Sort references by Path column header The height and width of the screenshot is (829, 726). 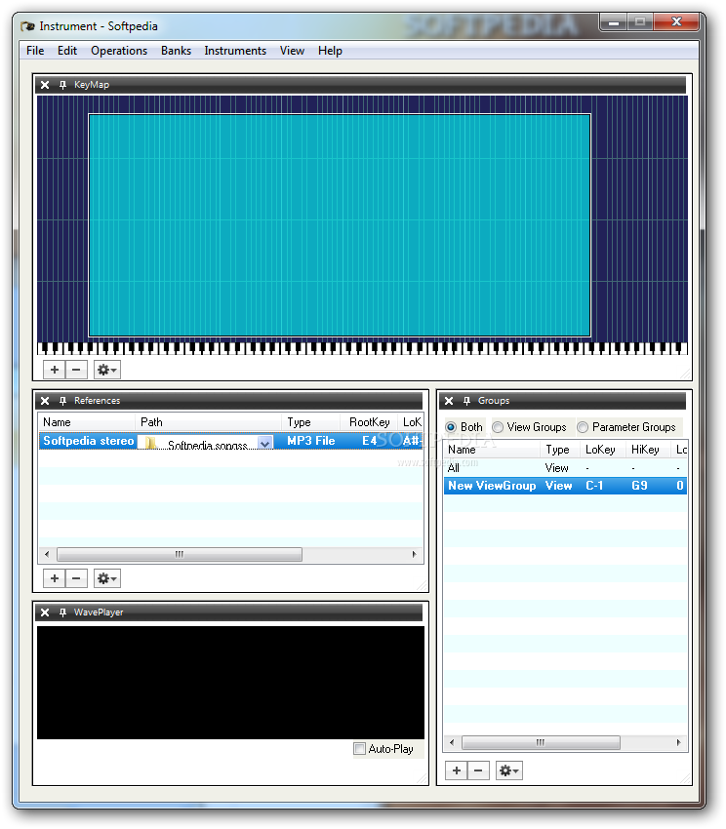click(x=208, y=422)
